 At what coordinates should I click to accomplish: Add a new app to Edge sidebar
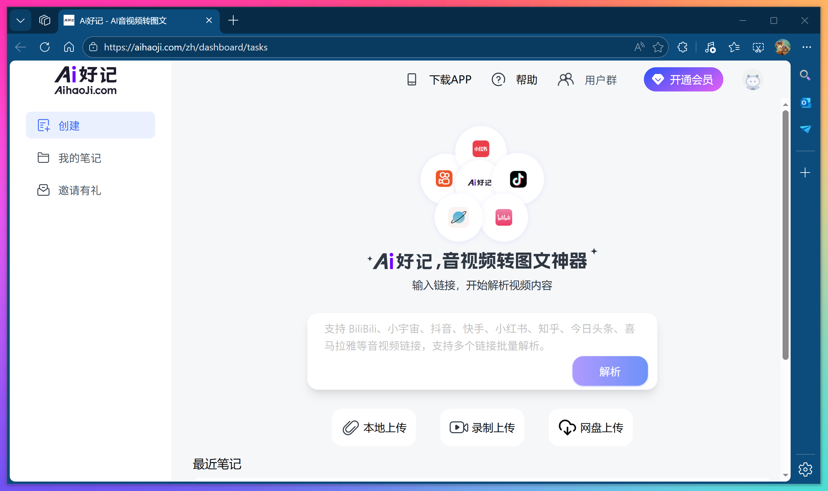tap(805, 173)
